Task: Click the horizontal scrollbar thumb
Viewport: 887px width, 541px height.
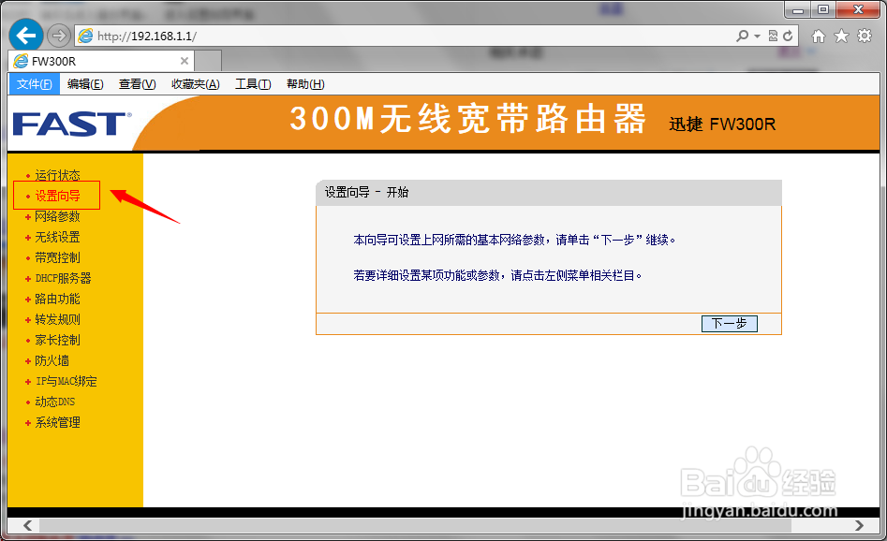Action: point(415,525)
